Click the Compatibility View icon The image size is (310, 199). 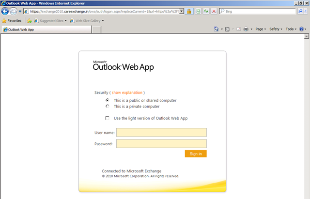198,11
